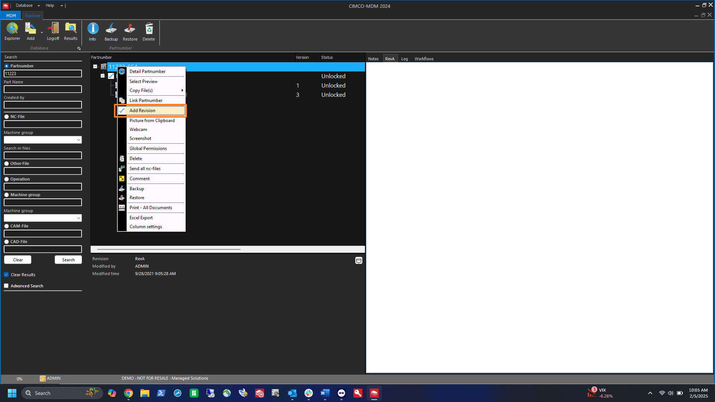
Task: Click the ADMIN user icon in status bar
Action: tap(43, 379)
